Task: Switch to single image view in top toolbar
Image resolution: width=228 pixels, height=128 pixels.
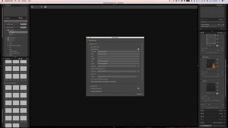Action: [x=32, y=7]
